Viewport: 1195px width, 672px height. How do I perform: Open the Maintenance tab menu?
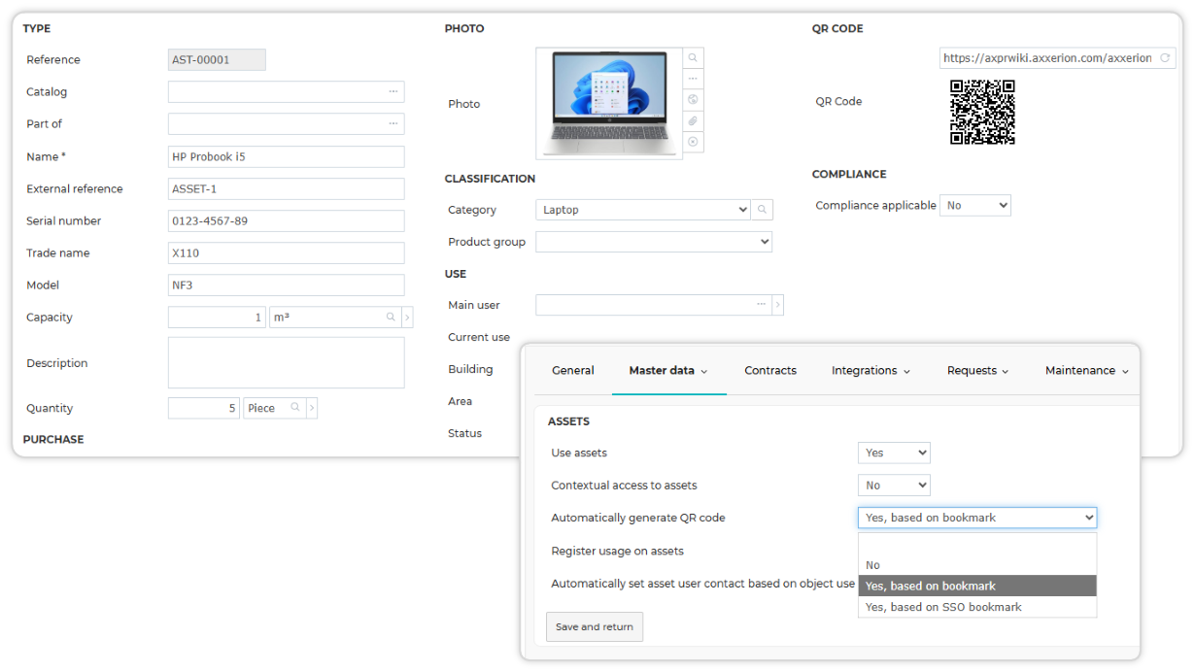[1087, 370]
